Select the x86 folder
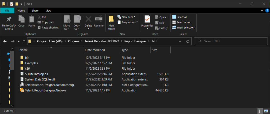 click(27, 69)
